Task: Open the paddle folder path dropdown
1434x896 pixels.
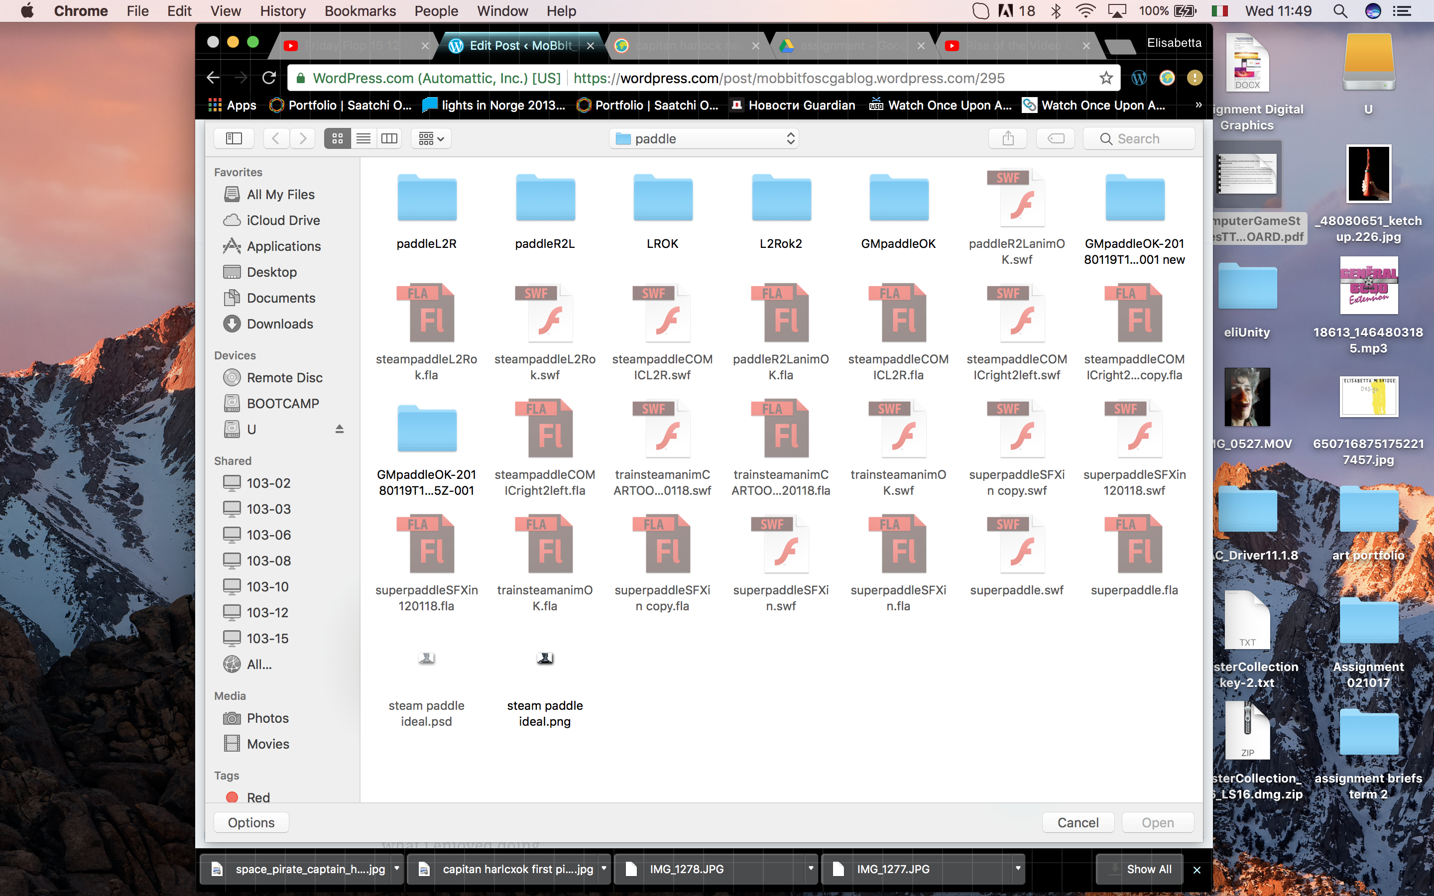Action: pos(704,138)
